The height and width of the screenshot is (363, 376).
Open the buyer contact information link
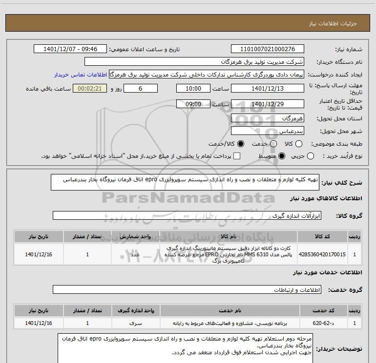pos(81,75)
